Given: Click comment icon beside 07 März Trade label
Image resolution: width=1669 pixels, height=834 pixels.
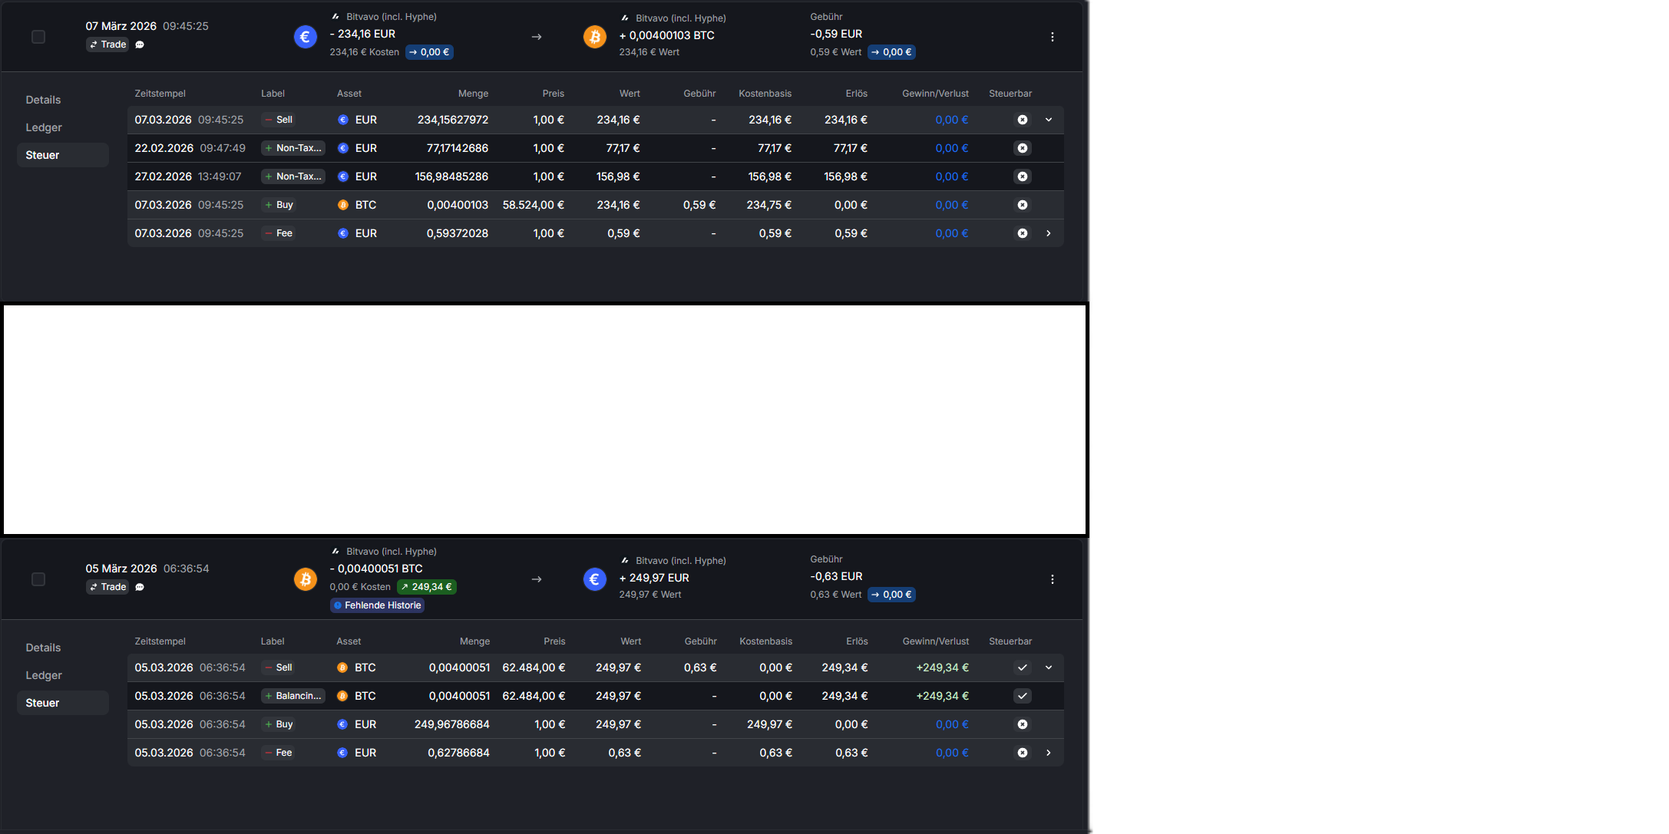Looking at the screenshot, I should pos(140,45).
